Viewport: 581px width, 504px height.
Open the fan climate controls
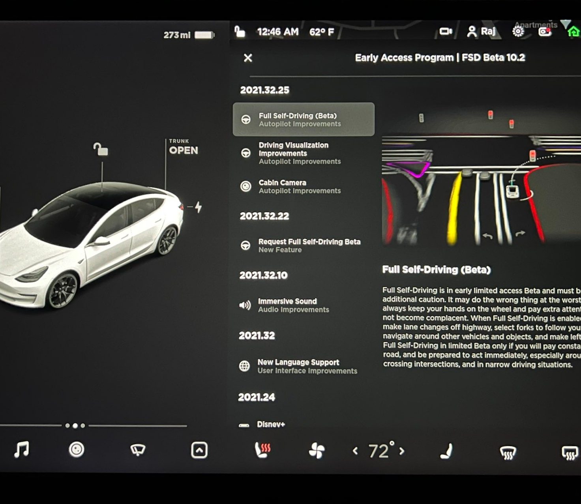(x=317, y=451)
